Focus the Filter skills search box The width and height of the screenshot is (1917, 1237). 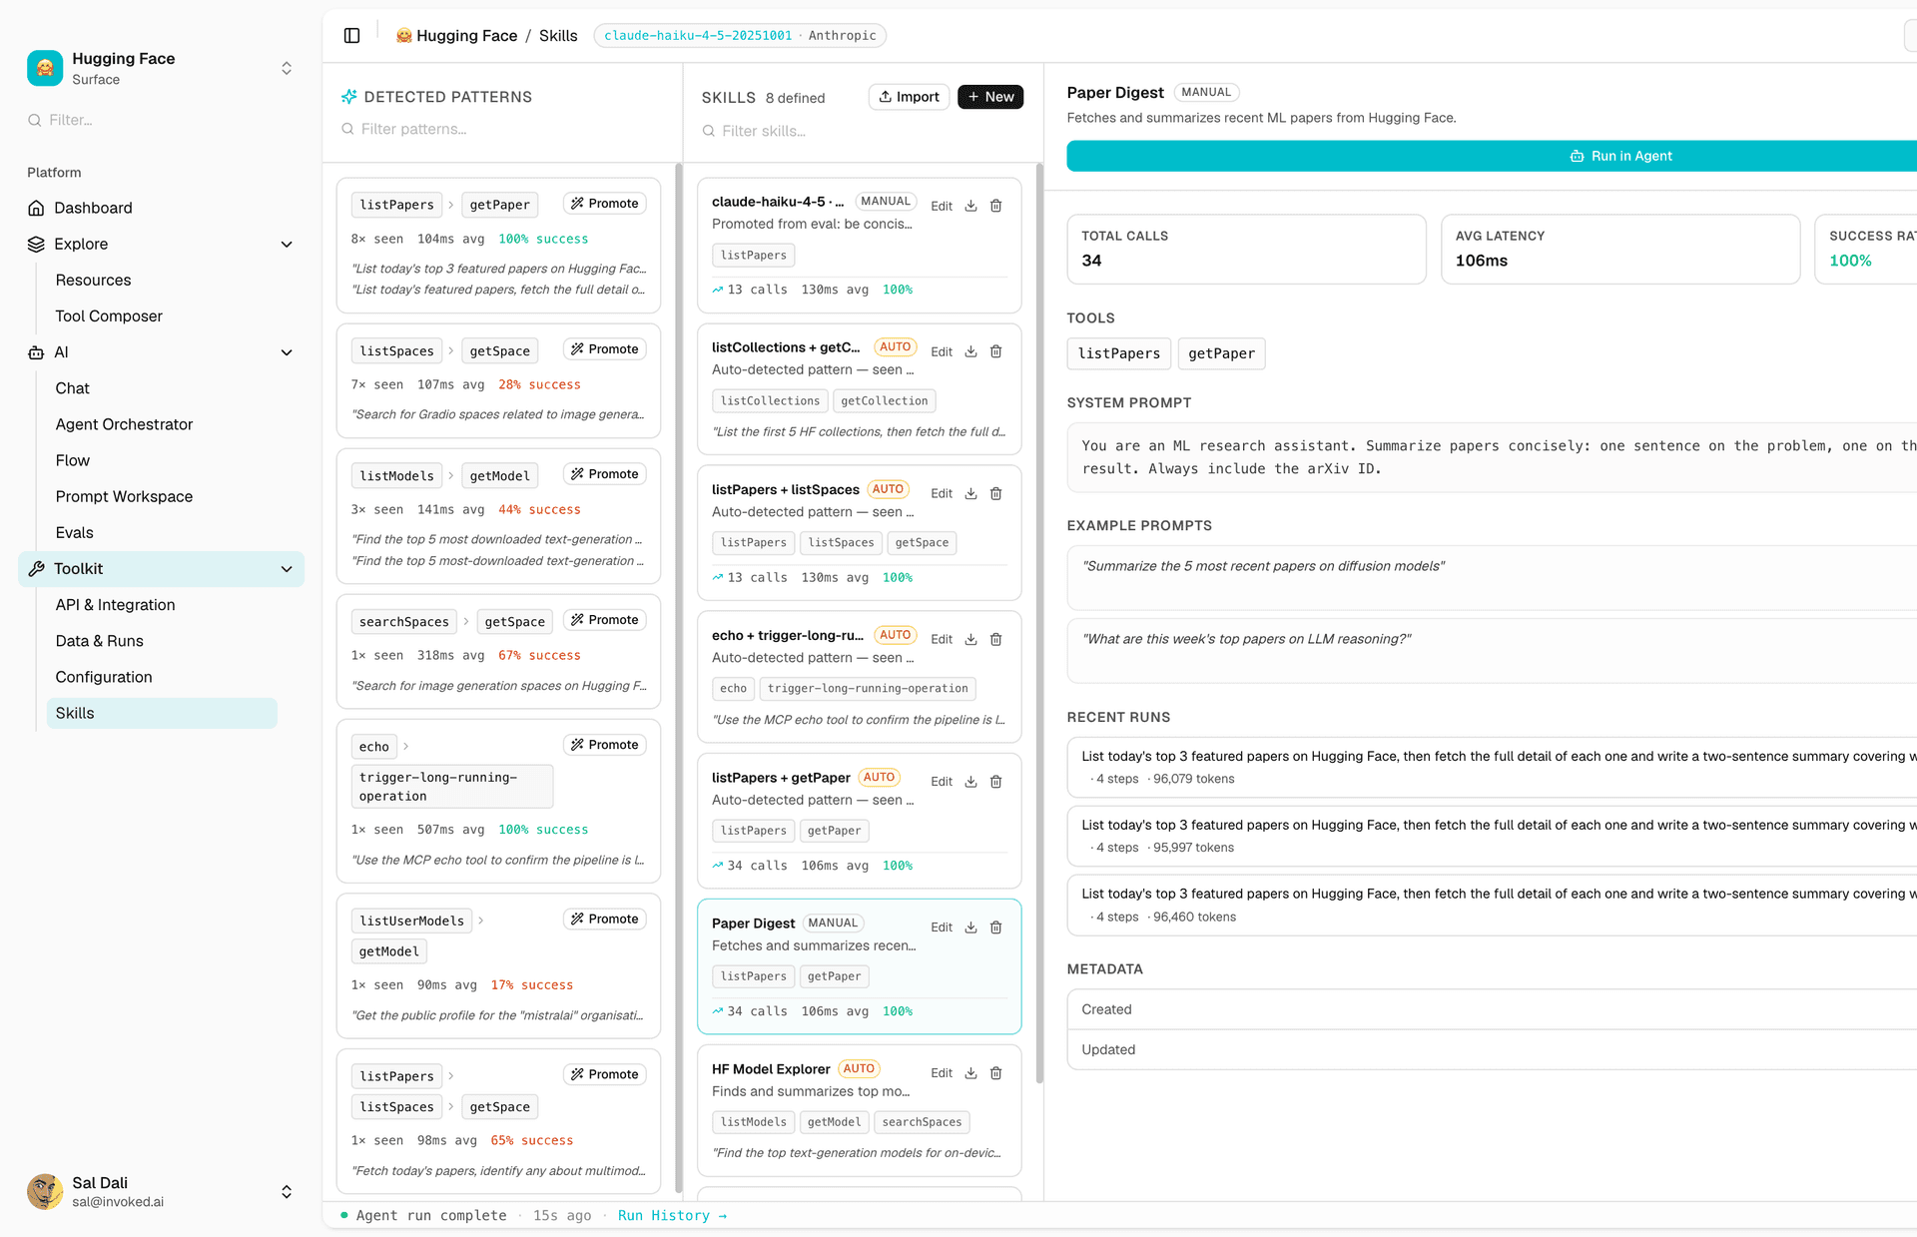pos(863,131)
